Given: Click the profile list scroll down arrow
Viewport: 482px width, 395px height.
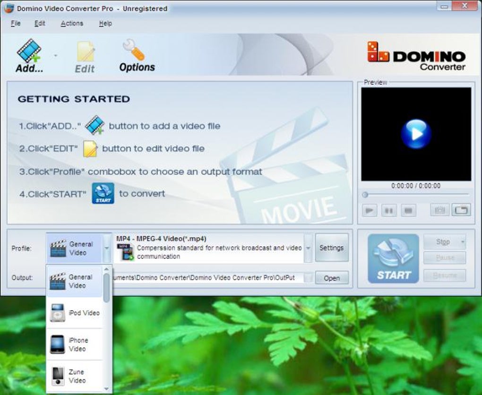Looking at the screenshot, I should (106, 389).
